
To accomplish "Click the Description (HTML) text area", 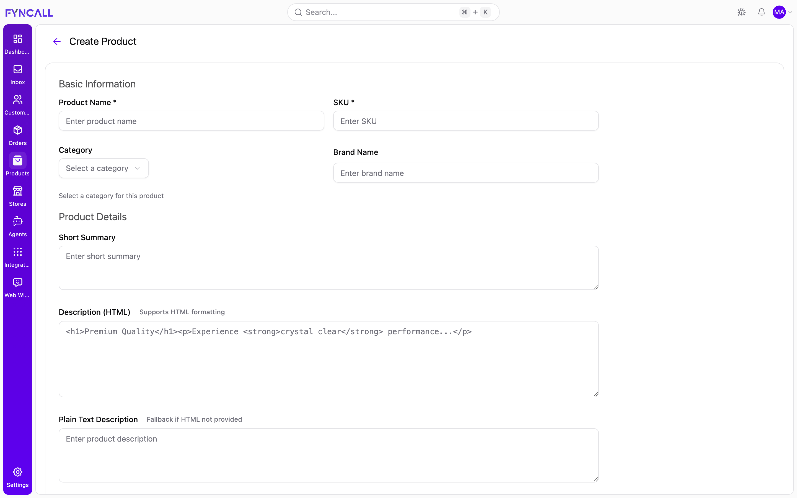I will (x=329, y=359).
